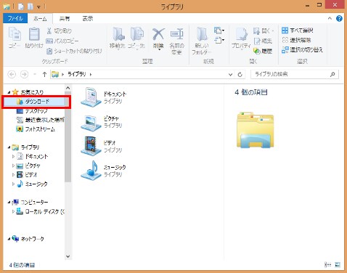Expand ピクチャ in navigation tree
This screenshot has height=273, width=347.
coord(13,166)
